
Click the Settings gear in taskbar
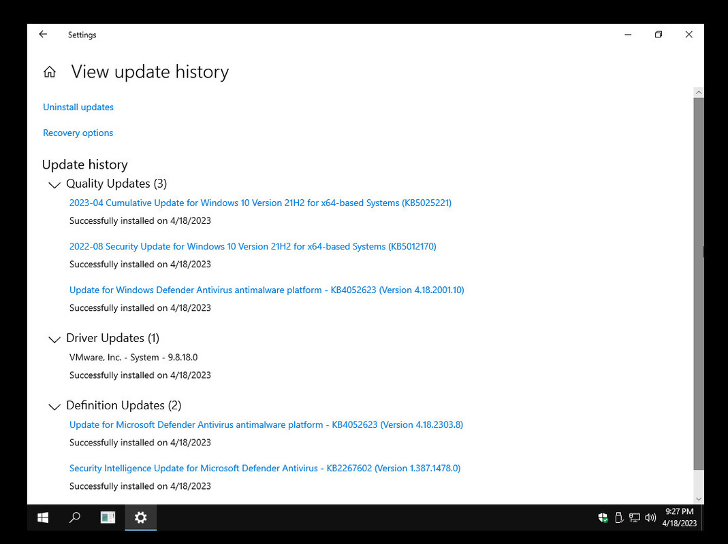coord(141,517)
